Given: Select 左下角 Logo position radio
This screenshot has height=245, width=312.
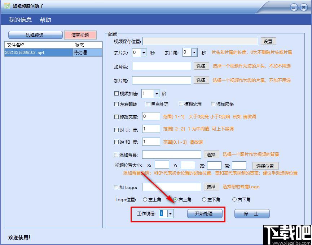Looking at the screenshot, I should click(204, 199).
